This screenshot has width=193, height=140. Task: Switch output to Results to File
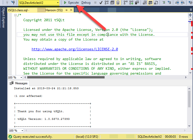pyautogui.click(x=156, y=3)
